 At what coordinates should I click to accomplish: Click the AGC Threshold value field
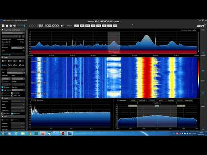[18, 124]
